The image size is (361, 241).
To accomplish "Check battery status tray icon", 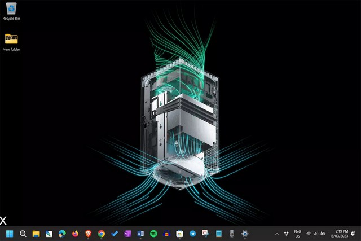I will [323, 234].
